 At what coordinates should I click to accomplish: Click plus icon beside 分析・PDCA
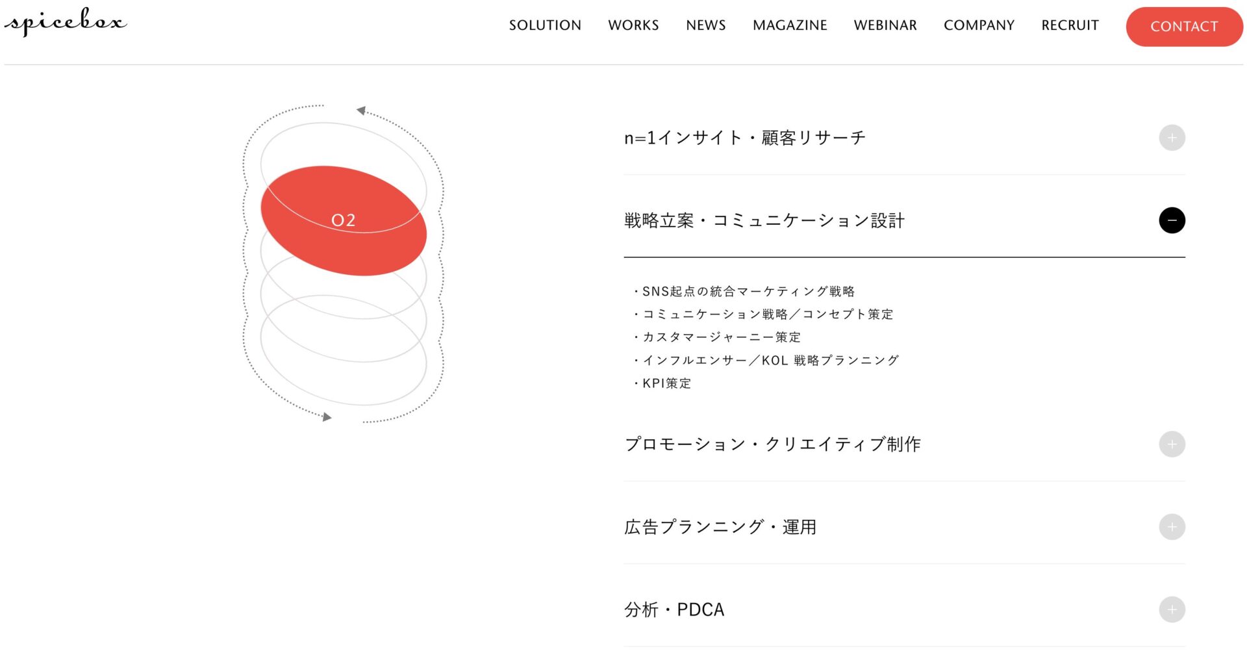1172,609
